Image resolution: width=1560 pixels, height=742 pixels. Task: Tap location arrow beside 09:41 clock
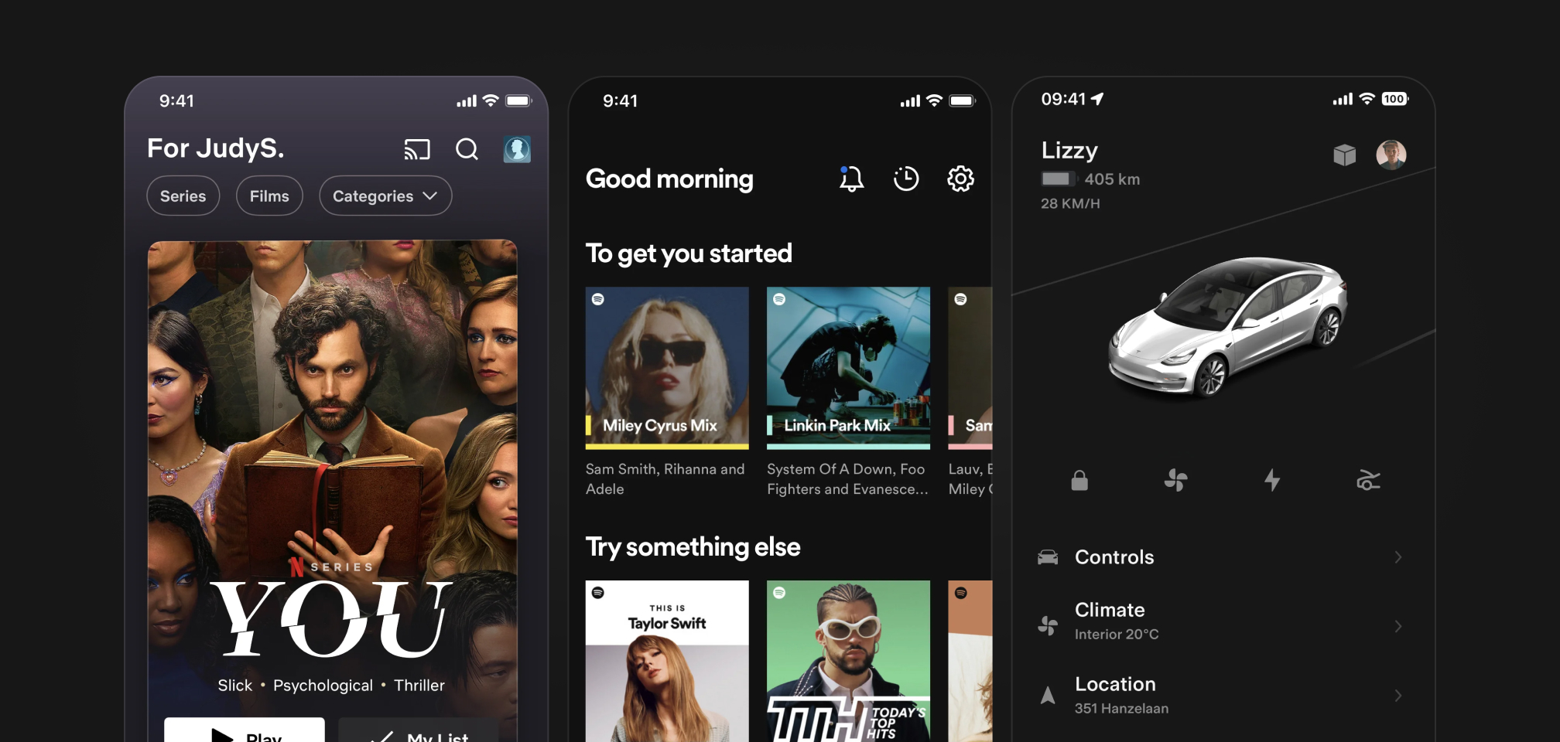pos(1097,99)
